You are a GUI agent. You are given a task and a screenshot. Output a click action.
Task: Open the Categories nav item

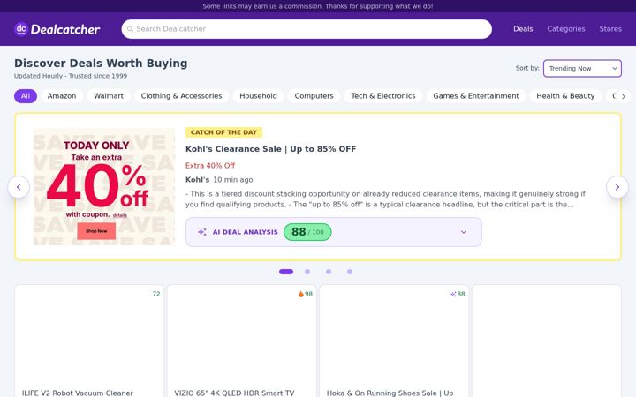566,29
